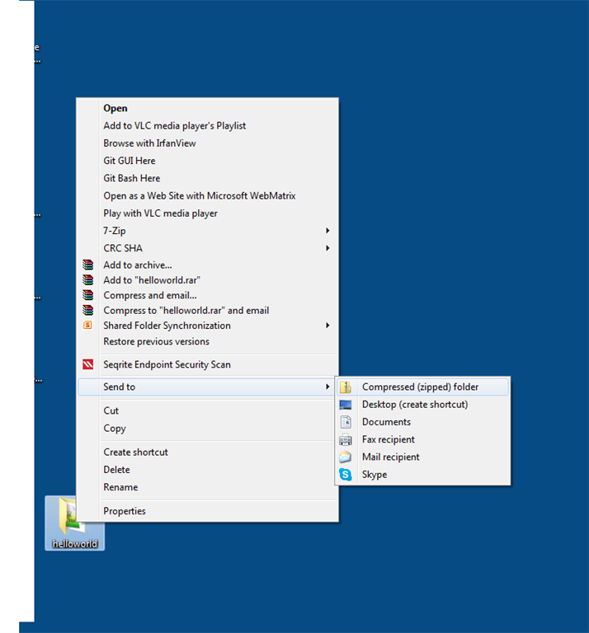Click the Fax recipient machine icon

tap(346, 439)
